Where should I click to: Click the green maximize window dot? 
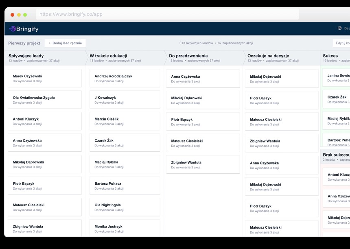25,15
